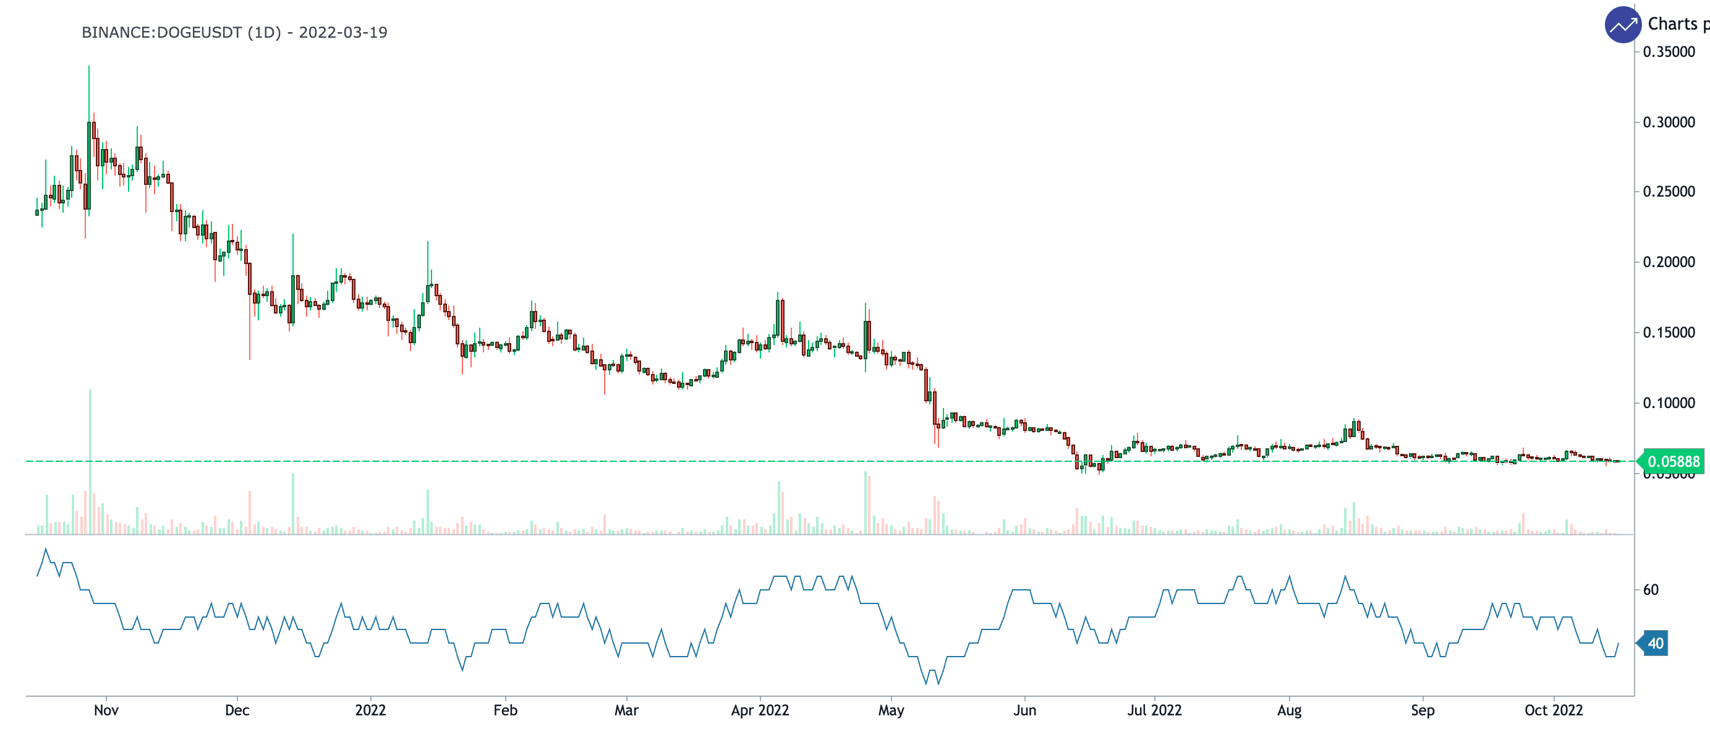Image resolution: width=1710 pixels, height=737 pixels.
Task: Click the 0.30000 price axis label
Action: 1668,122
